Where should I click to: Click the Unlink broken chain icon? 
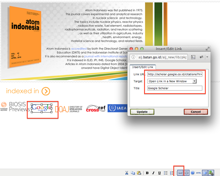point(186,173)
